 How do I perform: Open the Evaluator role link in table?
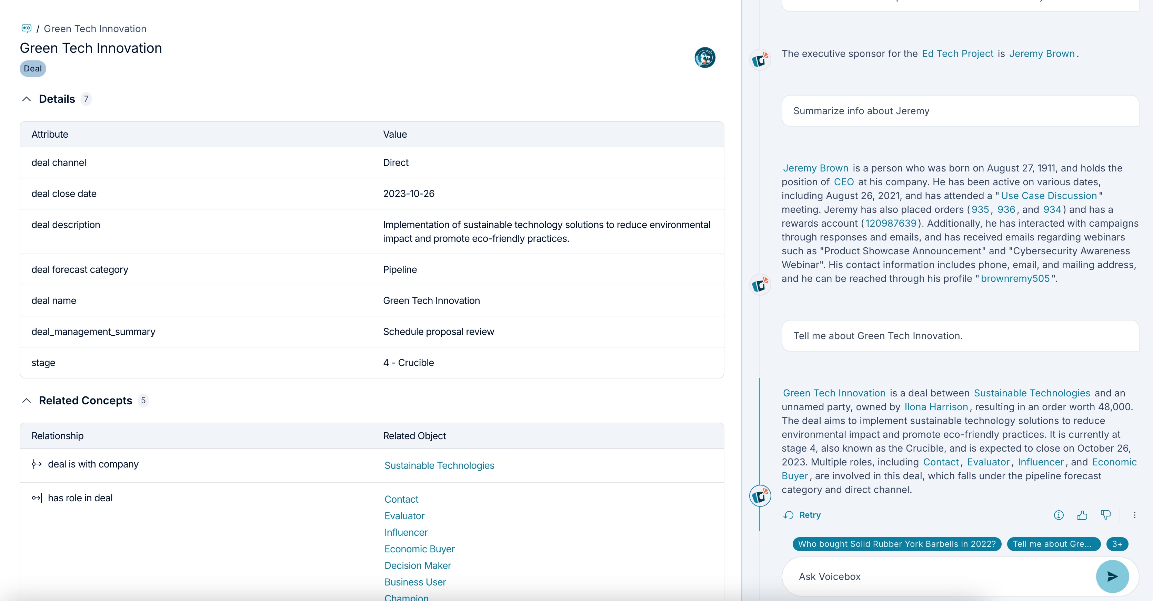404,515
